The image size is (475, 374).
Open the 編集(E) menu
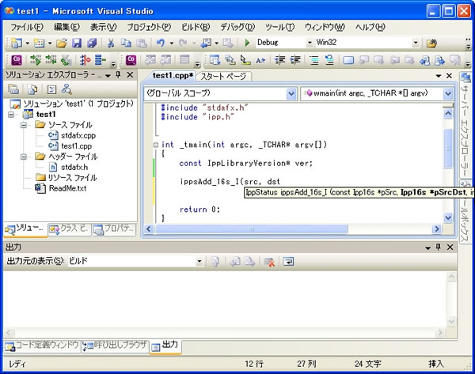pos(66,27)
